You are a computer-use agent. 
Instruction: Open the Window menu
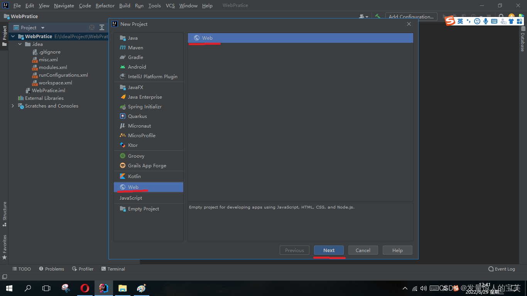(x=188, y=5)
